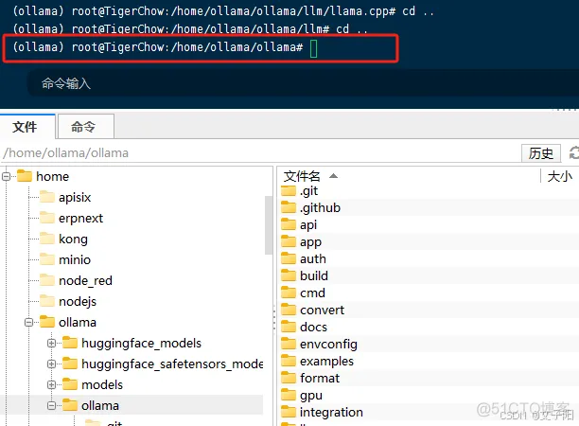Select the erpnext folder in tree
The width and height of the screenshot is (579, 426).
coord(80,219)
